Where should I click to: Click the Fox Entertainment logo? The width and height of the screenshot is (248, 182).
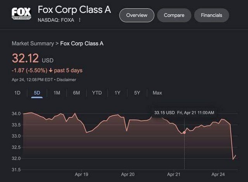coord(21,13)
